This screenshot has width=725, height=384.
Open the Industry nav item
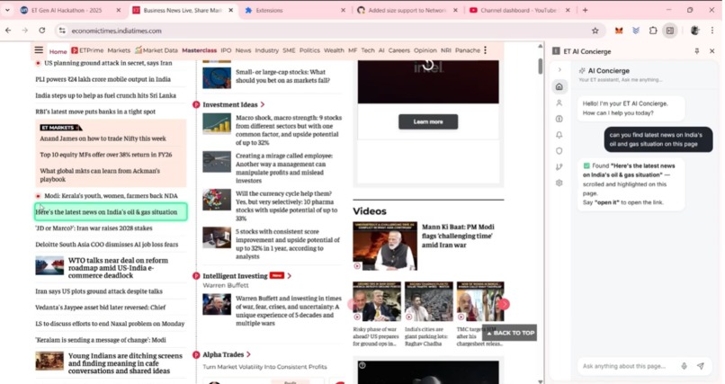pyautogui.click(x=267, y=50)
